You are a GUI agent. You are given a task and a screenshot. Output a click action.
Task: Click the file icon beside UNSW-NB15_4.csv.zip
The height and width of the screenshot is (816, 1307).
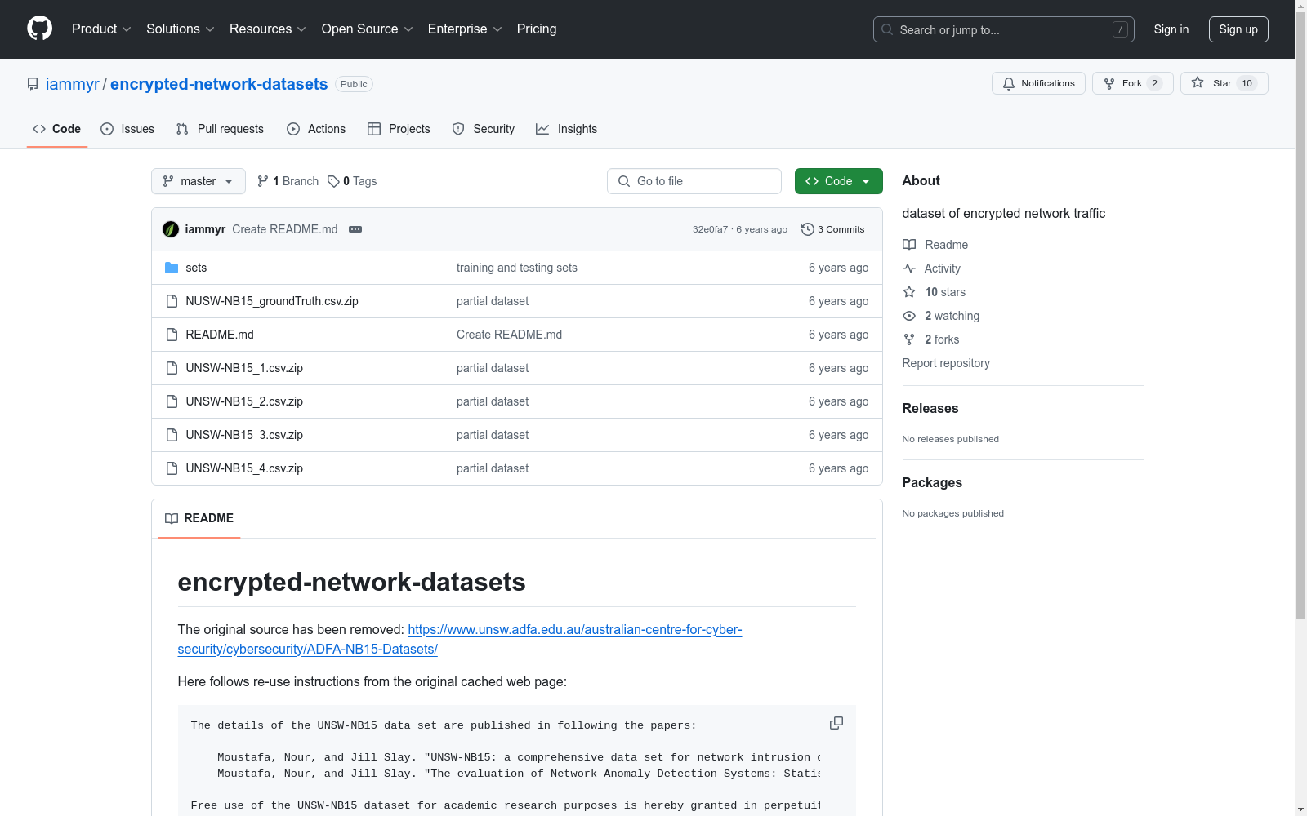172,468
